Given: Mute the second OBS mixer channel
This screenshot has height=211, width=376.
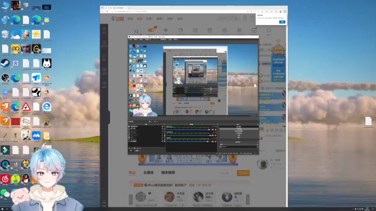Looking at the screenshot, I should pyautogui.click(x=213, y=136).
